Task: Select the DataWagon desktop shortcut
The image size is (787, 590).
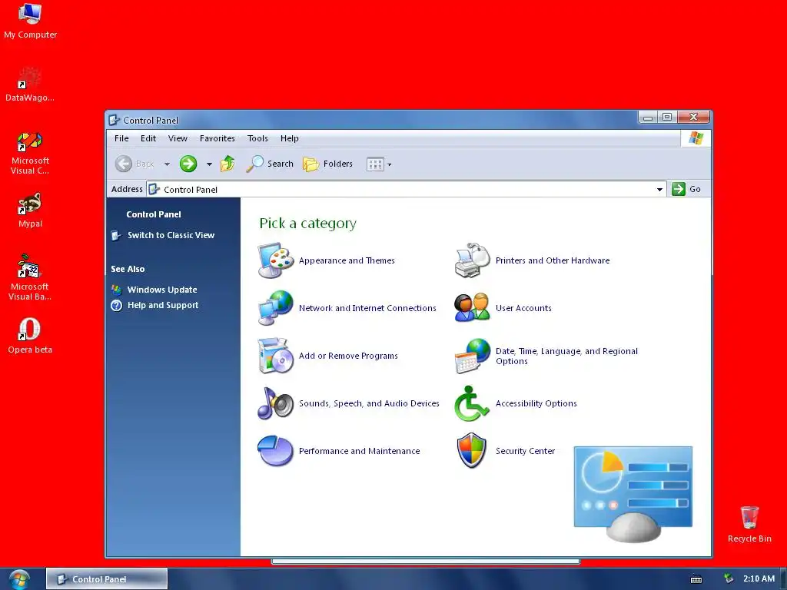Action: click(30, 85)
